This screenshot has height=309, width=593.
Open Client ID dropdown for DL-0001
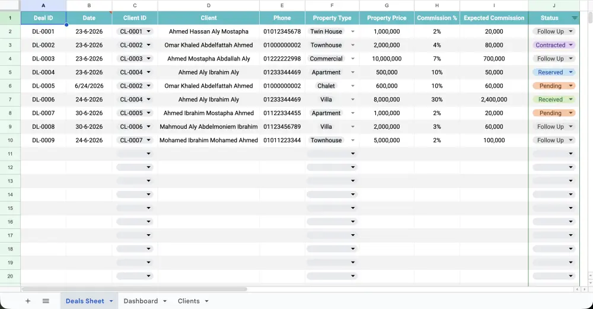[149, 31]
